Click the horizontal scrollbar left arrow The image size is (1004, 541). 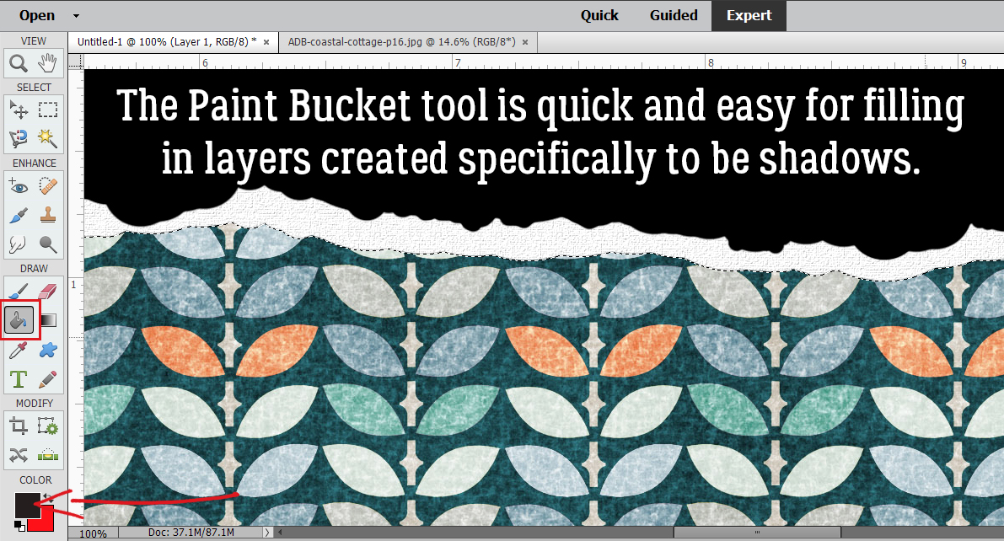pos(280,533)
